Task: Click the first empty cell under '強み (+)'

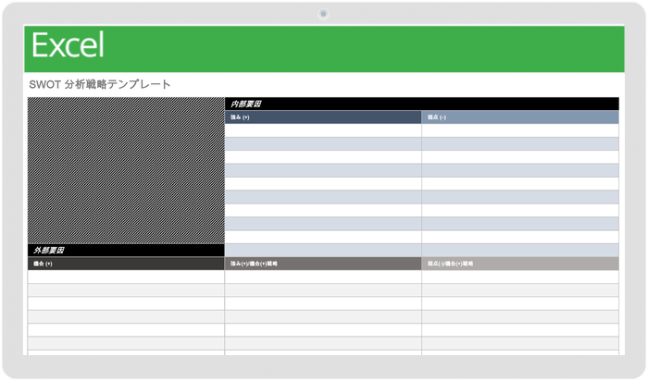Action: coord(323,130)
